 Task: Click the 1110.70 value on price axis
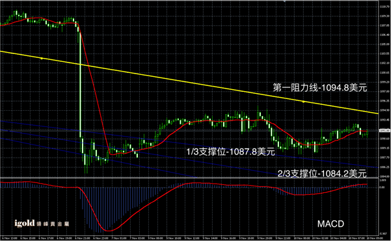(x=384, y=7)
